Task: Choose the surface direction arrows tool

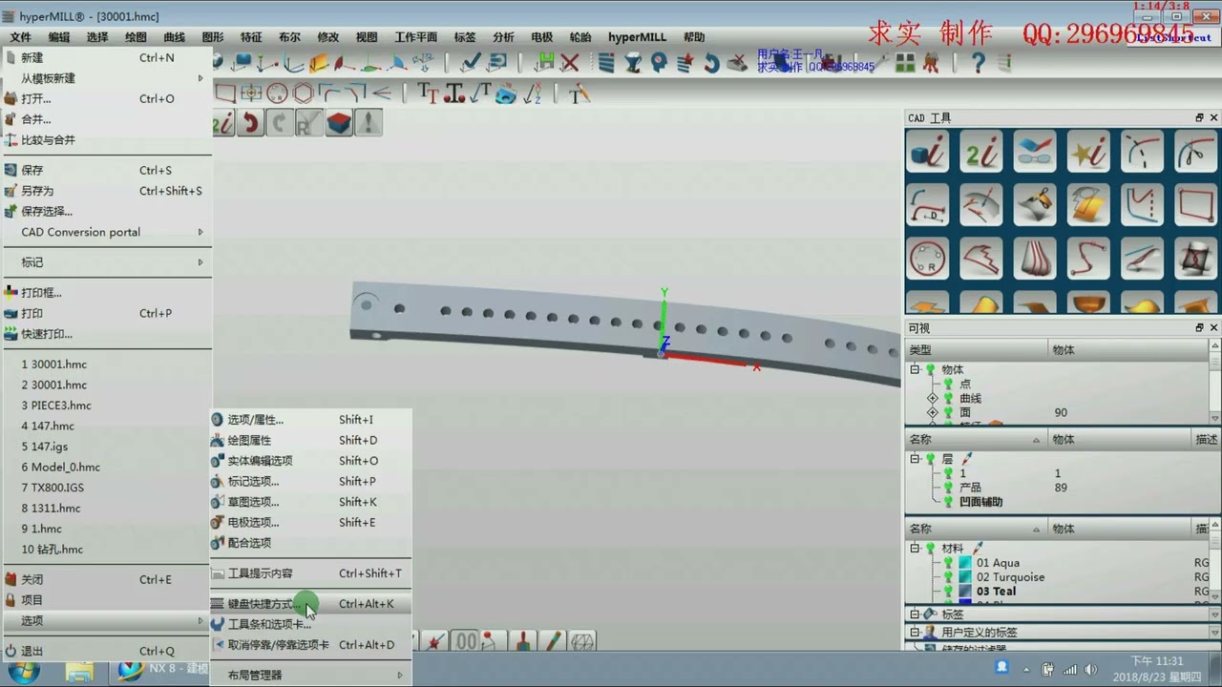Action: point(980,205)
